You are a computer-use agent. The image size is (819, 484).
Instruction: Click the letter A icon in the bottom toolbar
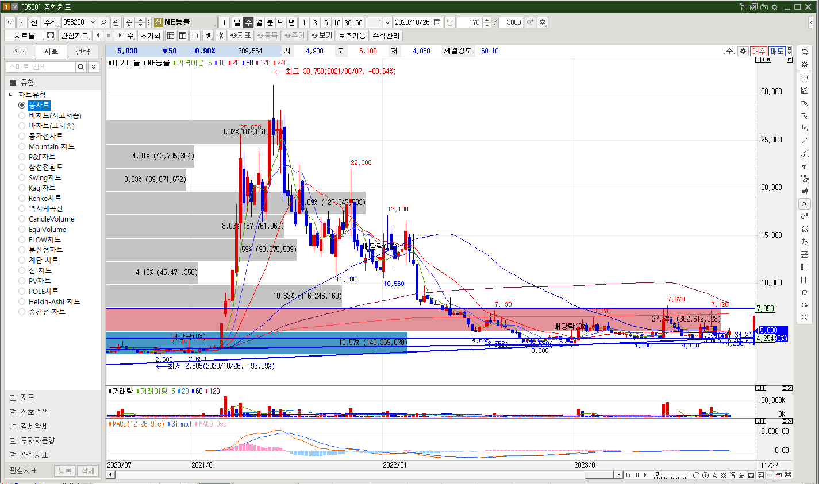[x=714, y=475]
